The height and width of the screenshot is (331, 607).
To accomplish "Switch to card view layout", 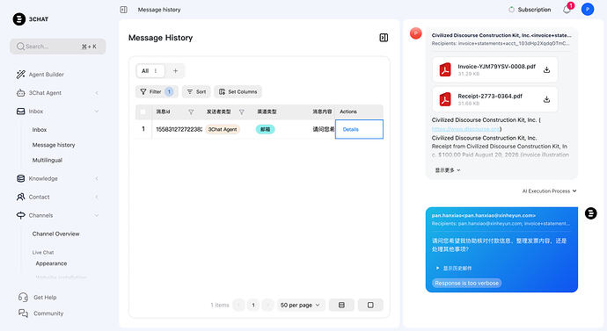I will coord(370,306).
